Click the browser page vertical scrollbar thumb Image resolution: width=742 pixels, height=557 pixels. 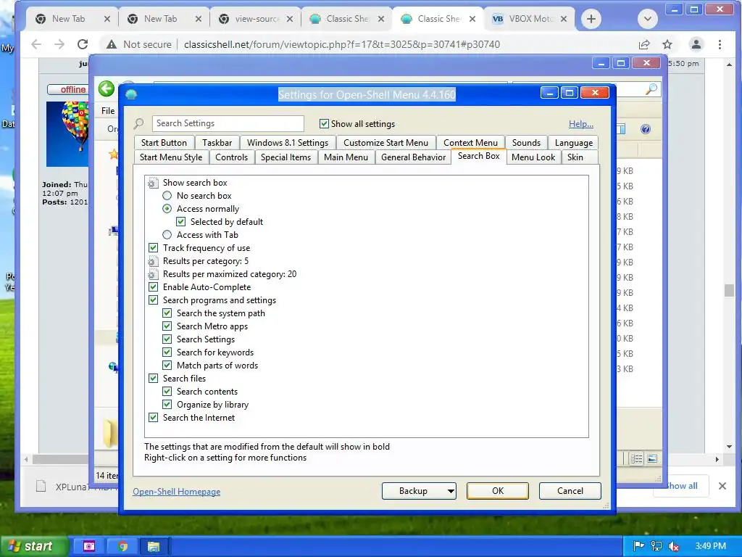tap(729, 290)
